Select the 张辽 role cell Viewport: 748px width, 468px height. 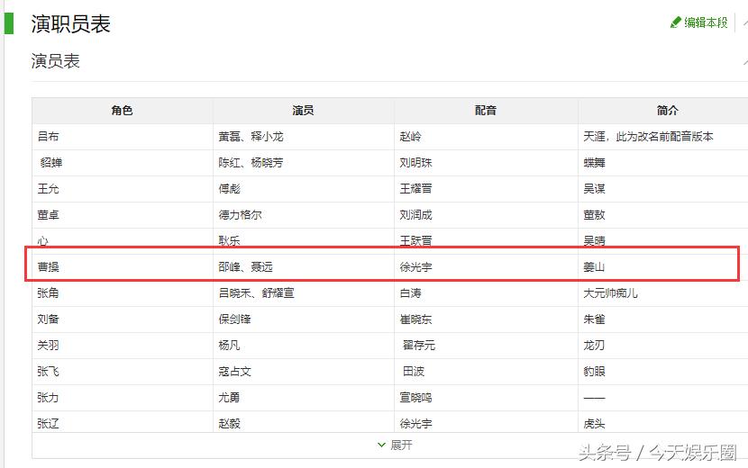point(123,422)
